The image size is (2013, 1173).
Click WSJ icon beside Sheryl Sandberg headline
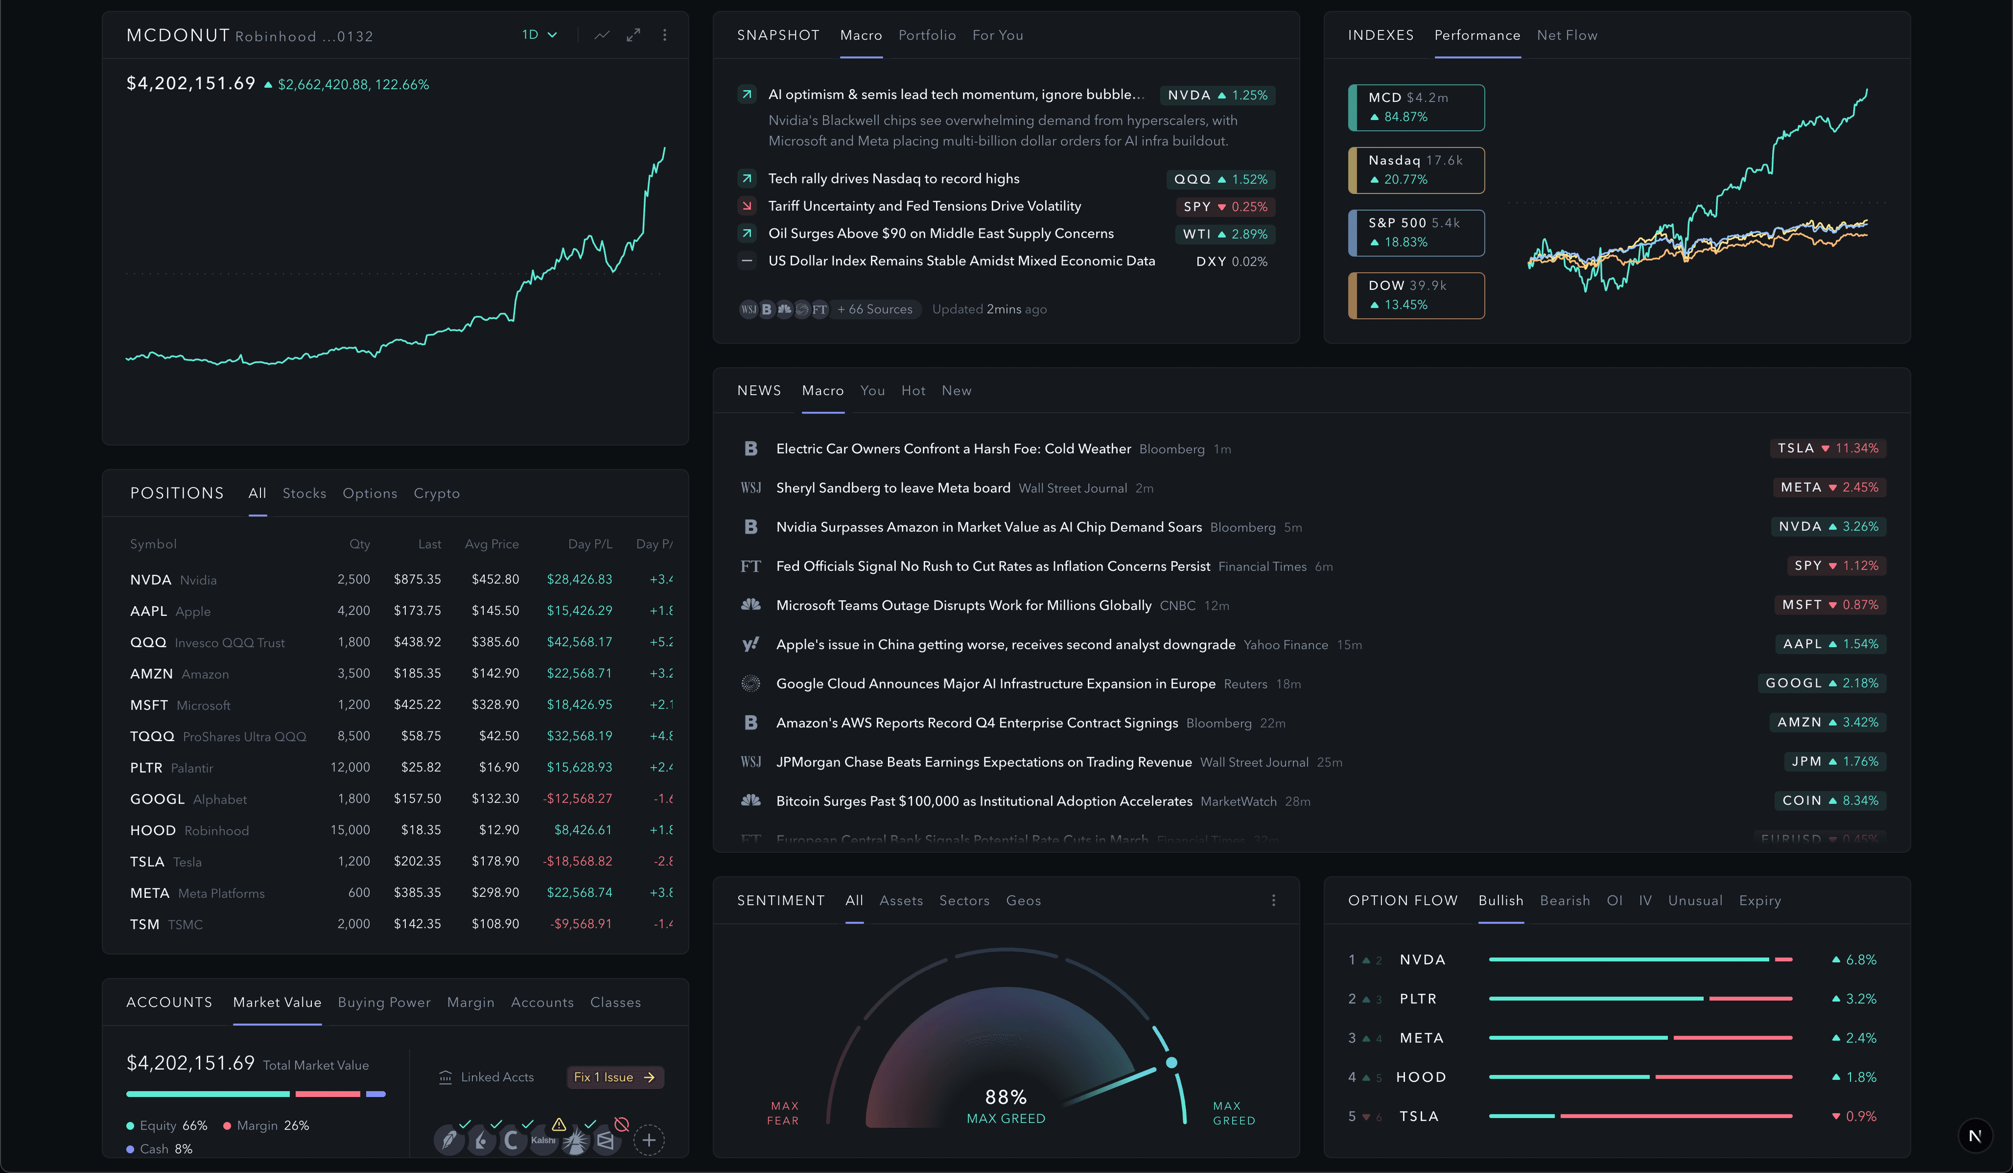coord(751,488)
